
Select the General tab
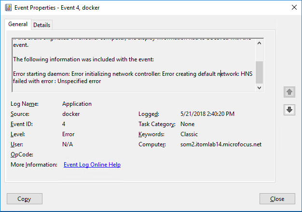tap(18, 24)
